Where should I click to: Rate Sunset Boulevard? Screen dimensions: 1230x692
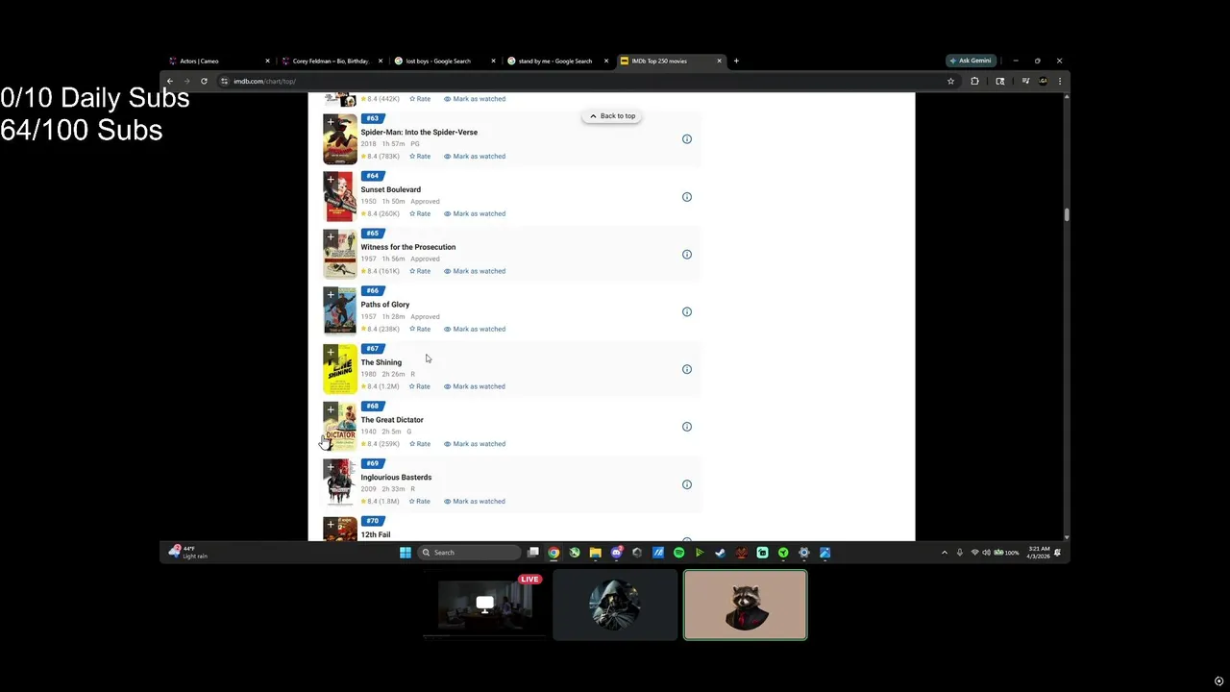pos(420,213)
